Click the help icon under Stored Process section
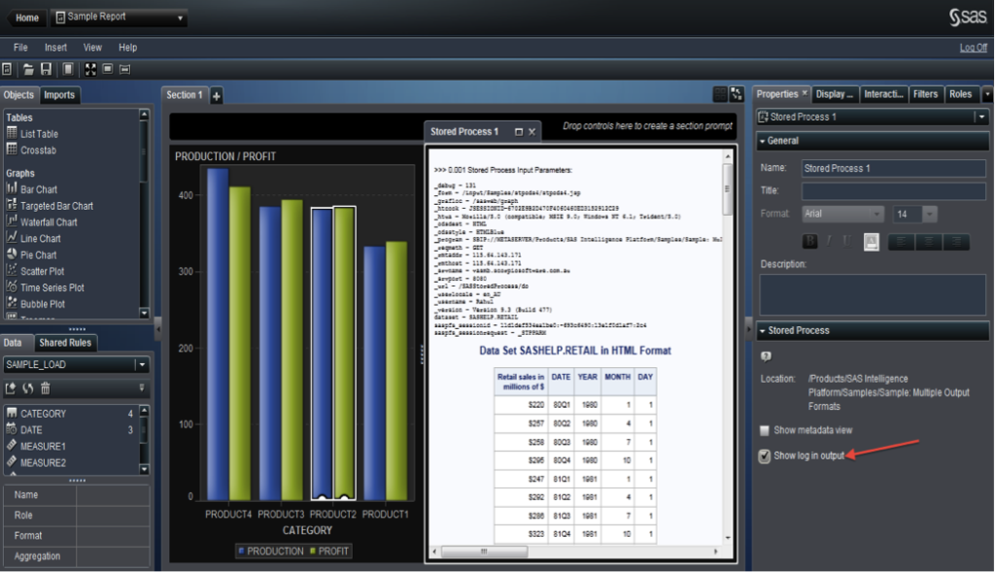This screenshot has width=995, height=572. point(766,356)
